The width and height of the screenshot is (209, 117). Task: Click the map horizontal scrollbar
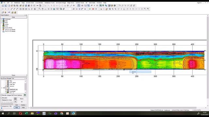point(113,108)
